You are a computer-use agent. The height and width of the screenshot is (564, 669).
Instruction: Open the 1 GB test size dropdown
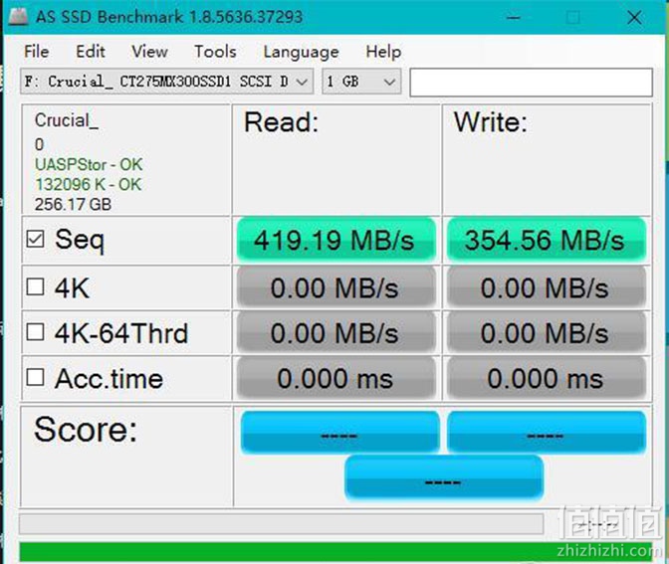[x=361, y=82]
